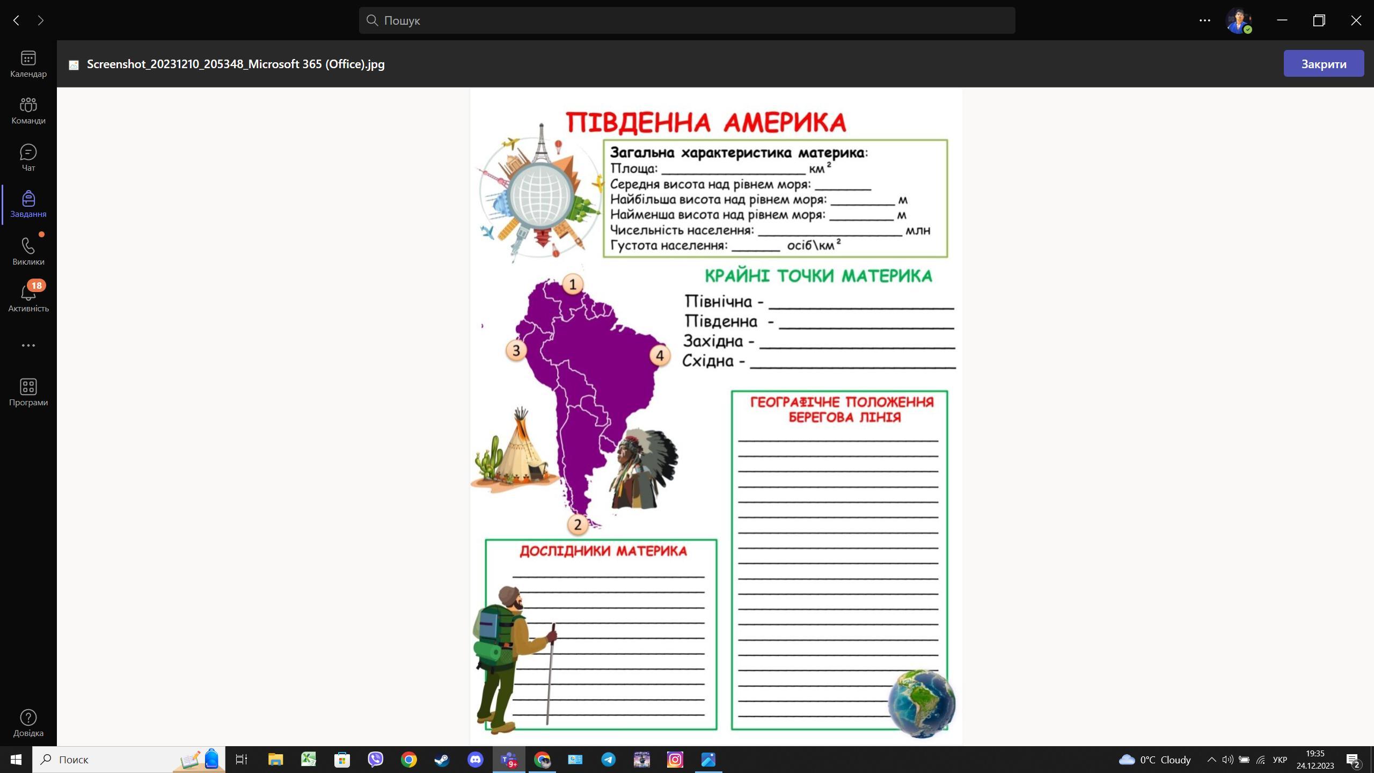Screen dimensions: 1374x773
Task: Go forward with the right arrow
Action: [x=41, y=20]
